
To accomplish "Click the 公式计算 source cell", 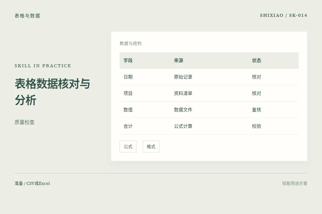I will (x=183, y=126).
